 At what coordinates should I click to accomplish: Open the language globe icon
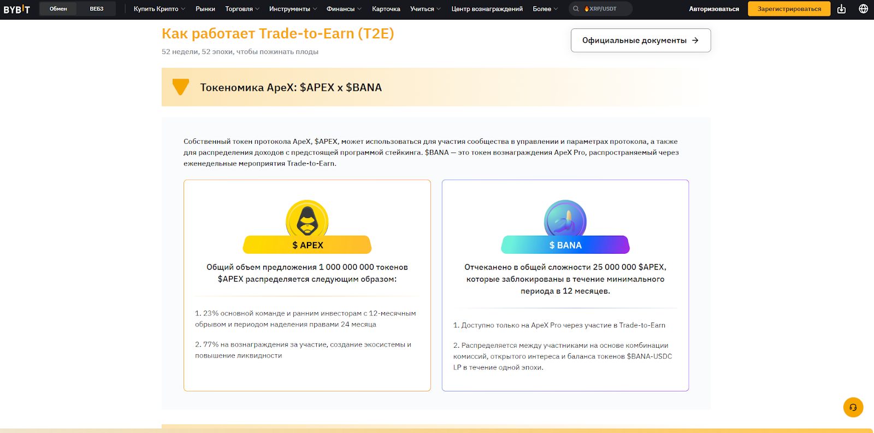(863, 9)
